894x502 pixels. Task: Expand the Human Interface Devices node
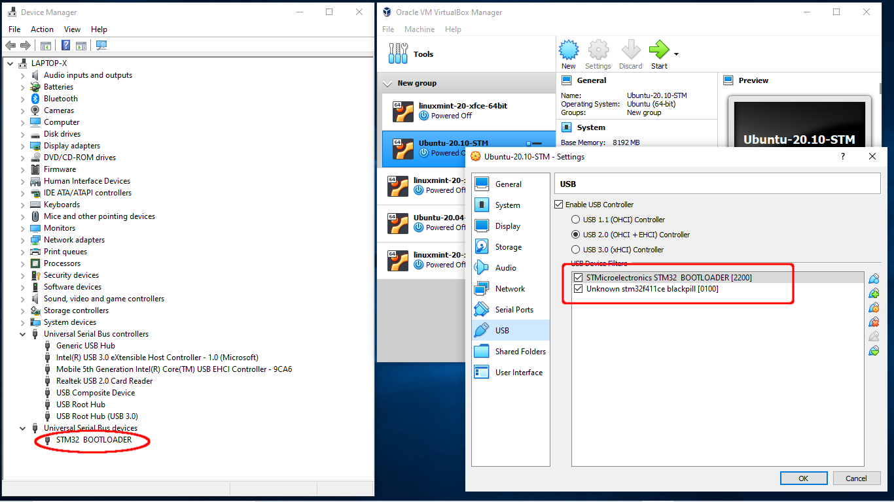pyautogui.click(x=23, y=181)
